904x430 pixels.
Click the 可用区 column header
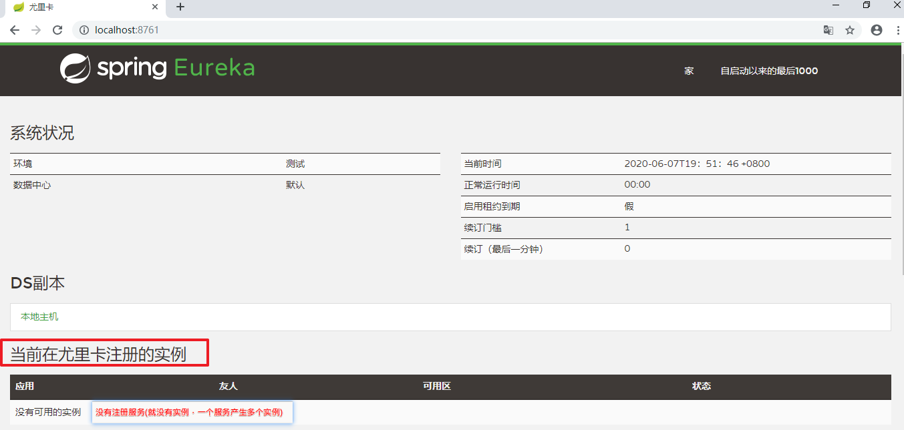[437, 387]
